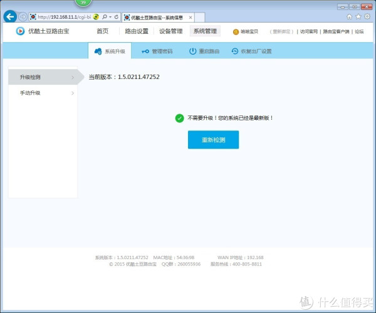Open the 路由宝客户端 link
376x313 pixels.
pos(336,32)
